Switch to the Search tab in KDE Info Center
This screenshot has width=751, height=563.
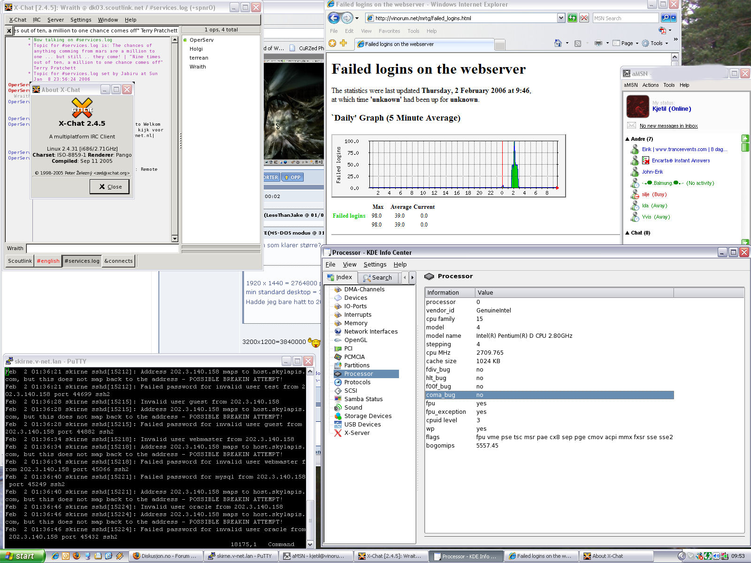[x=377, y=277]
